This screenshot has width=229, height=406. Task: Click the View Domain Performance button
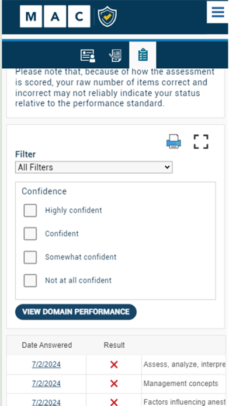tap(76, 311)
